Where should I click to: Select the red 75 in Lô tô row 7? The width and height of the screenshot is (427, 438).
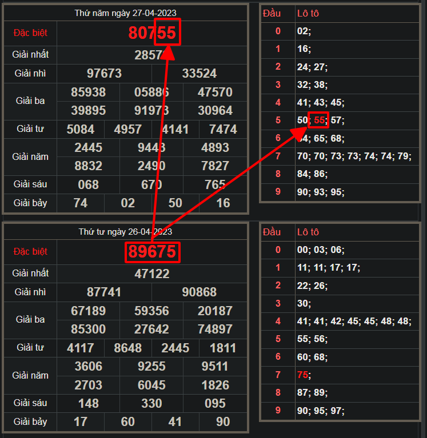coord(303,375)
